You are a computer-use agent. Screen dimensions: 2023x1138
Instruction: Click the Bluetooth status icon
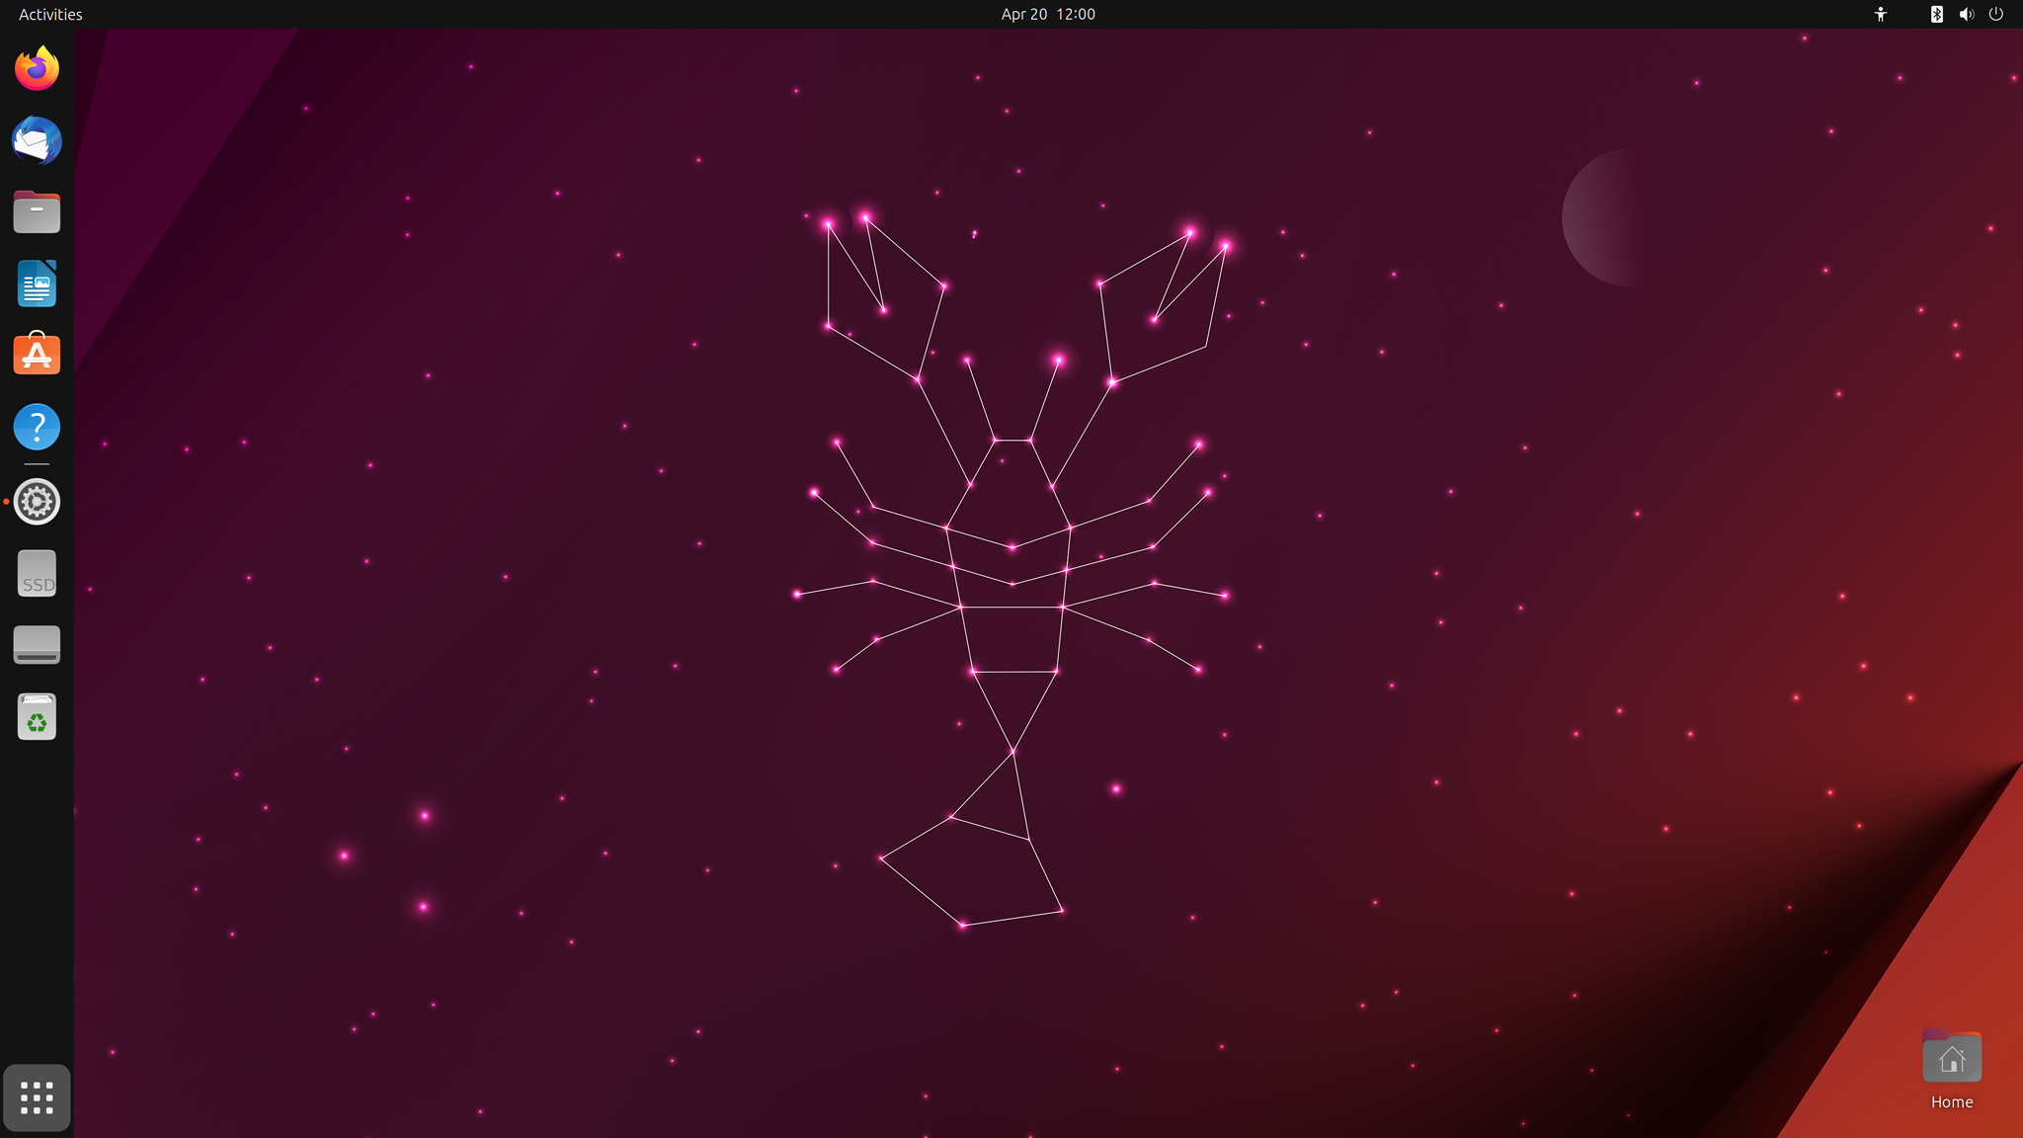pyautogui.click(x=1936, y=14)
